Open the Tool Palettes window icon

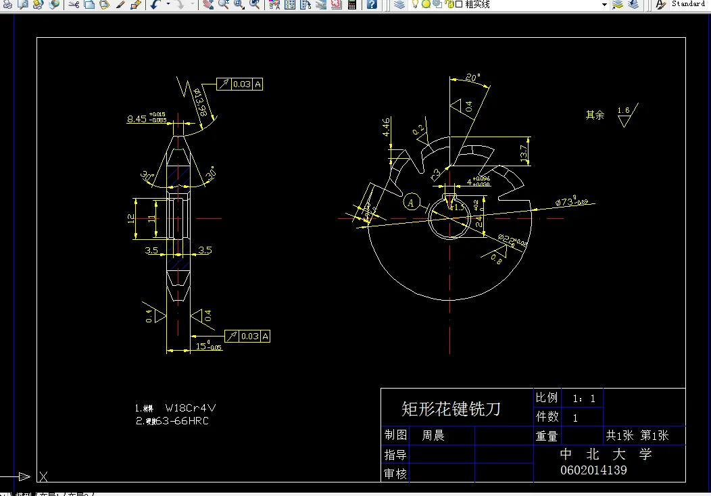click(x=305, y=5)
